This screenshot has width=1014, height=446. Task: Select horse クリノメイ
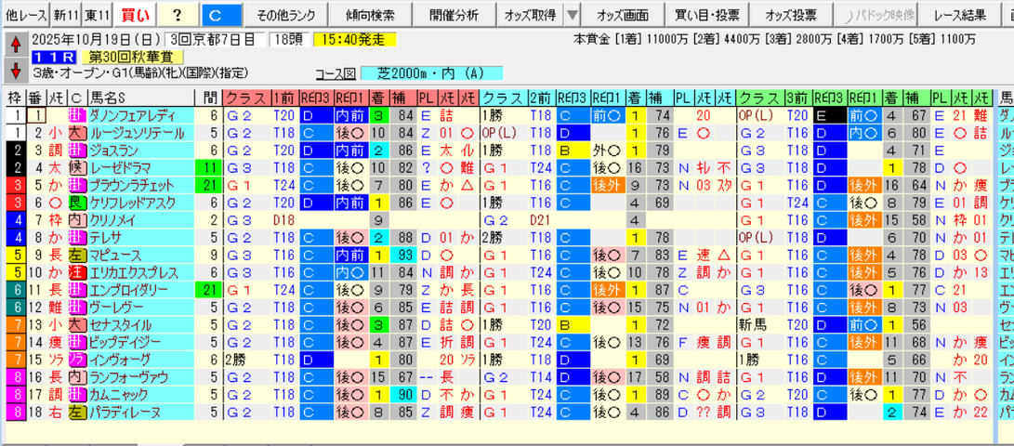[x=141, y=220]
